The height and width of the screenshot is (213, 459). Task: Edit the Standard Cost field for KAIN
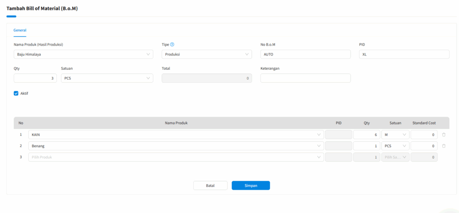click(424, 135)
